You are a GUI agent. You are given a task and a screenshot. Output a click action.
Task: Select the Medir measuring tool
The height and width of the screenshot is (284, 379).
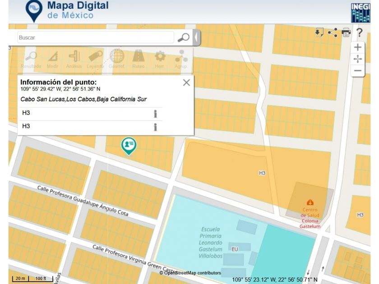52,60
